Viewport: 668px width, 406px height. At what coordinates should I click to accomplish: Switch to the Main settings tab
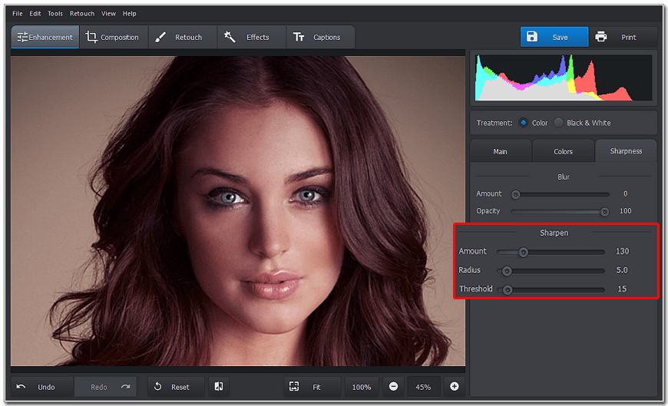[x=500, y=151]
